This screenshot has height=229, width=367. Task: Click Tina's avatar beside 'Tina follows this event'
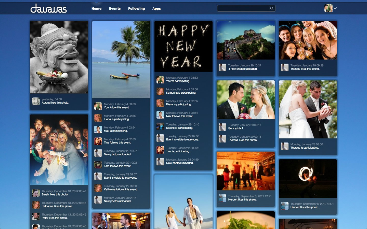coord(98,141)
